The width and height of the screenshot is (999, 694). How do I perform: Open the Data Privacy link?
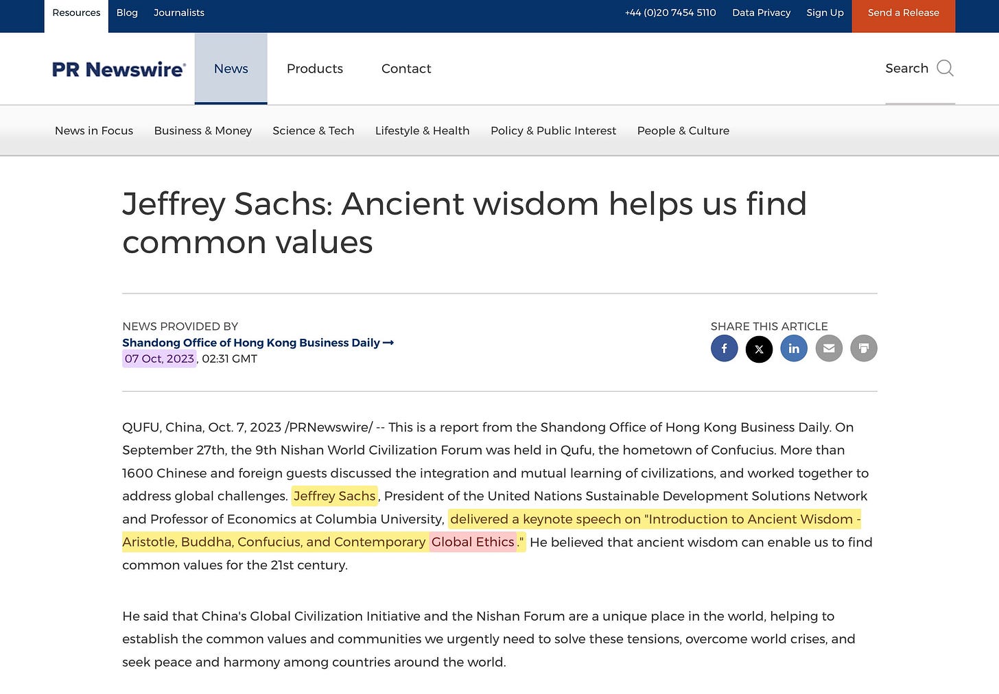pyautogui.click(x=761, y=13)
